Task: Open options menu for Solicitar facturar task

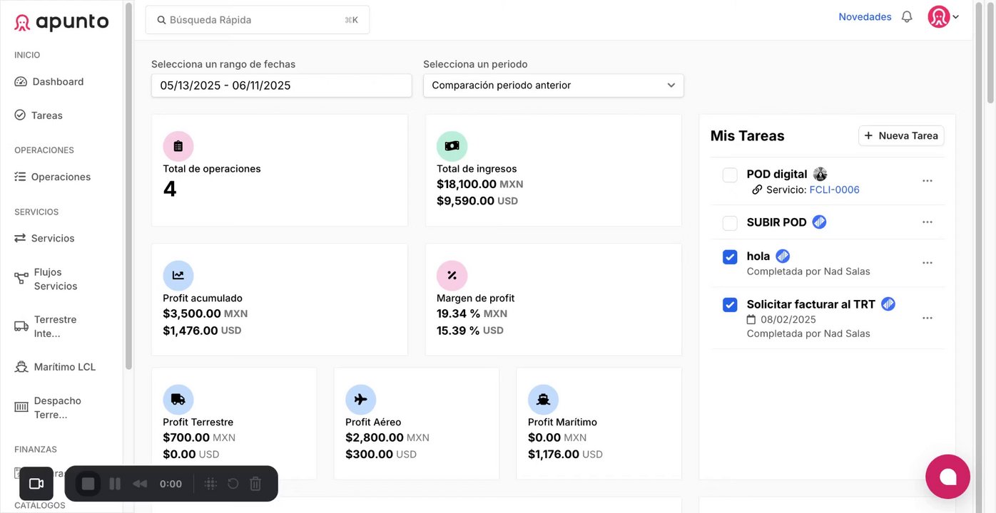Action: coord(928,318)
